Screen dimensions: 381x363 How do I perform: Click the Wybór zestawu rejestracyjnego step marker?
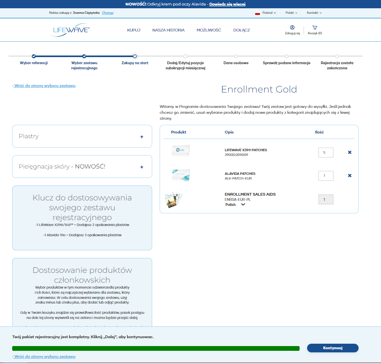coord(84,56)
